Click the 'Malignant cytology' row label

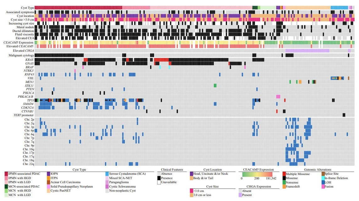(21, 55)
